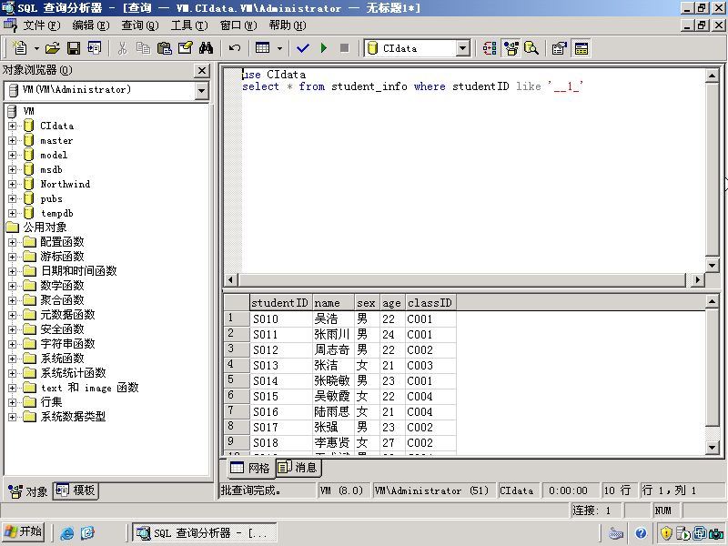This screenshot has width=728, height=546.
Task: Open Find with the binoculars icon
Action: 206,48
